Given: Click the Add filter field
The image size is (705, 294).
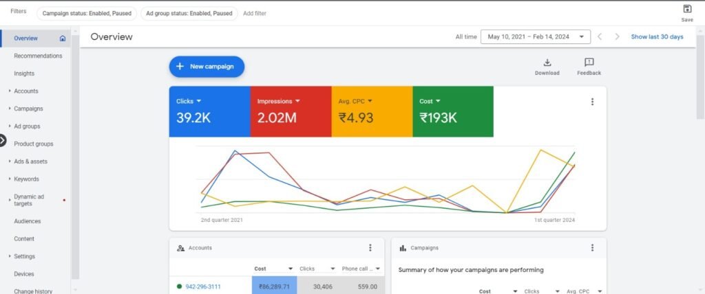Looking at the screenshot, I should click(255, 14).
